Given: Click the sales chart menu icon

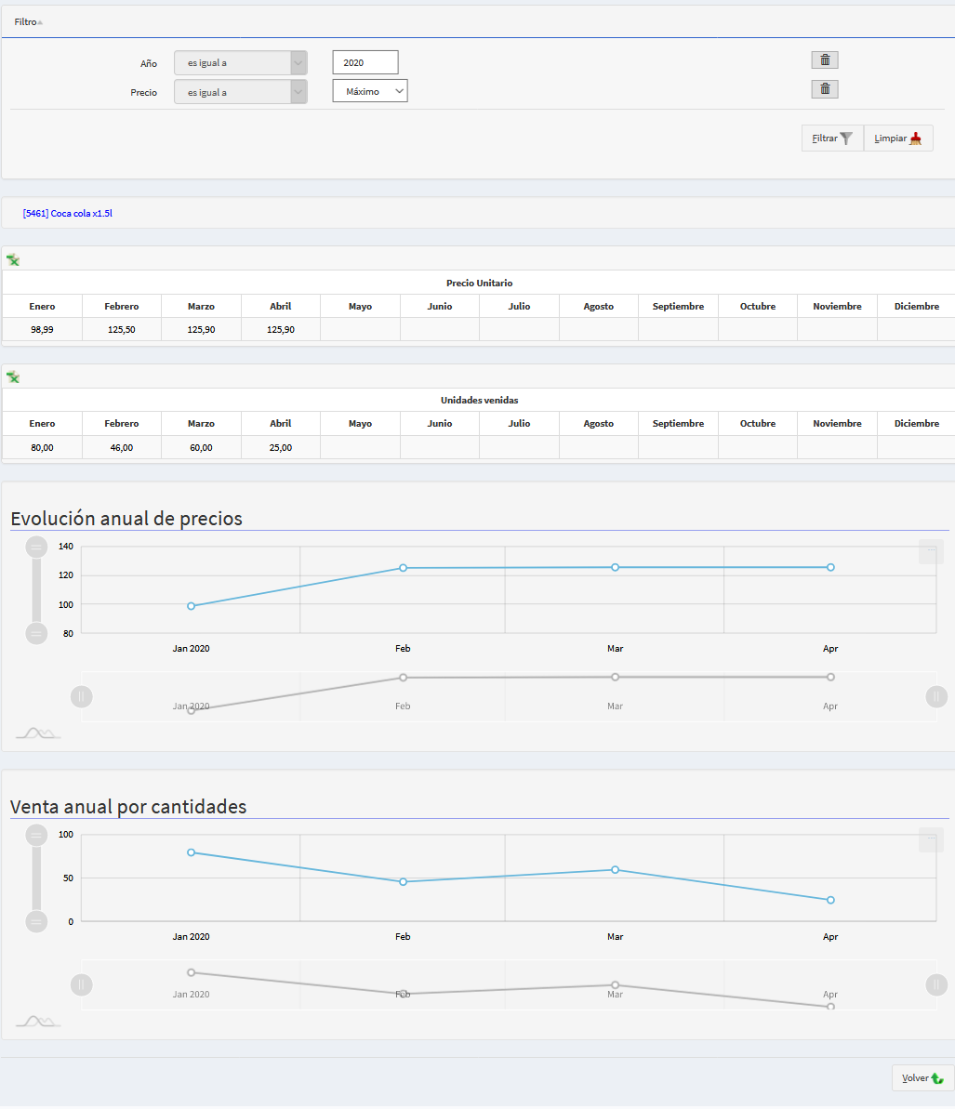Looking at the screenshot, I should [x=931, y=839].
